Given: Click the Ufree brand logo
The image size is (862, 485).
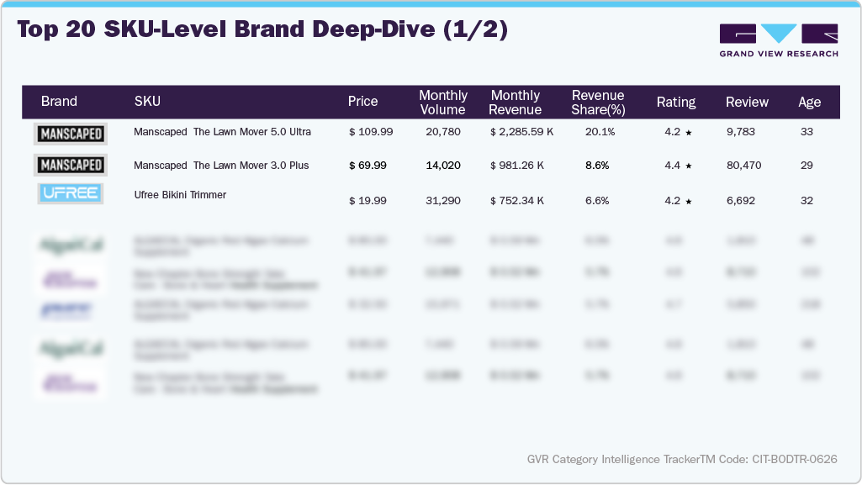Looking at the screenshot, I should pos(71,193).
